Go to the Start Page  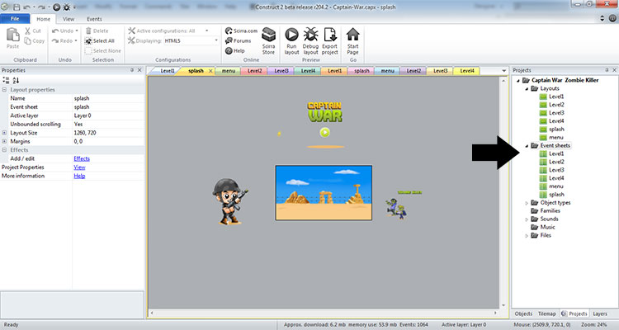[x=353, y=38]
